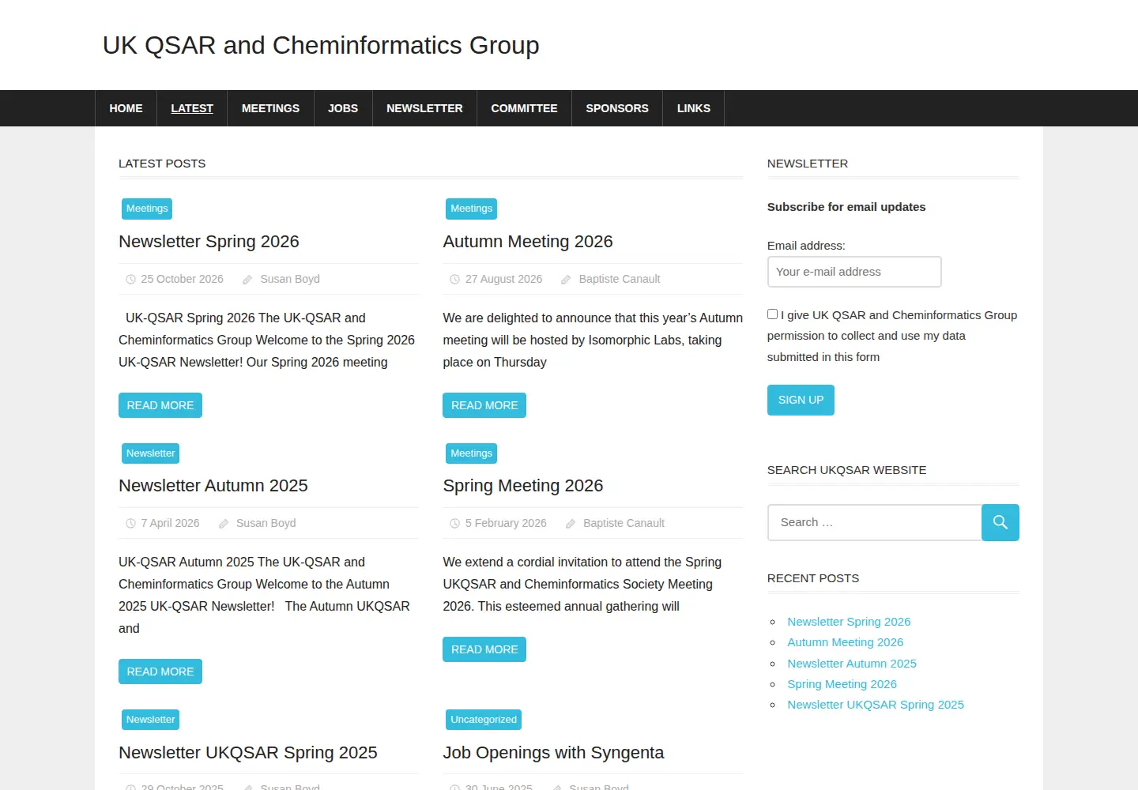
Task: Read more of Newsletter Spring 2026 post
Action: (x=160, y=405)
